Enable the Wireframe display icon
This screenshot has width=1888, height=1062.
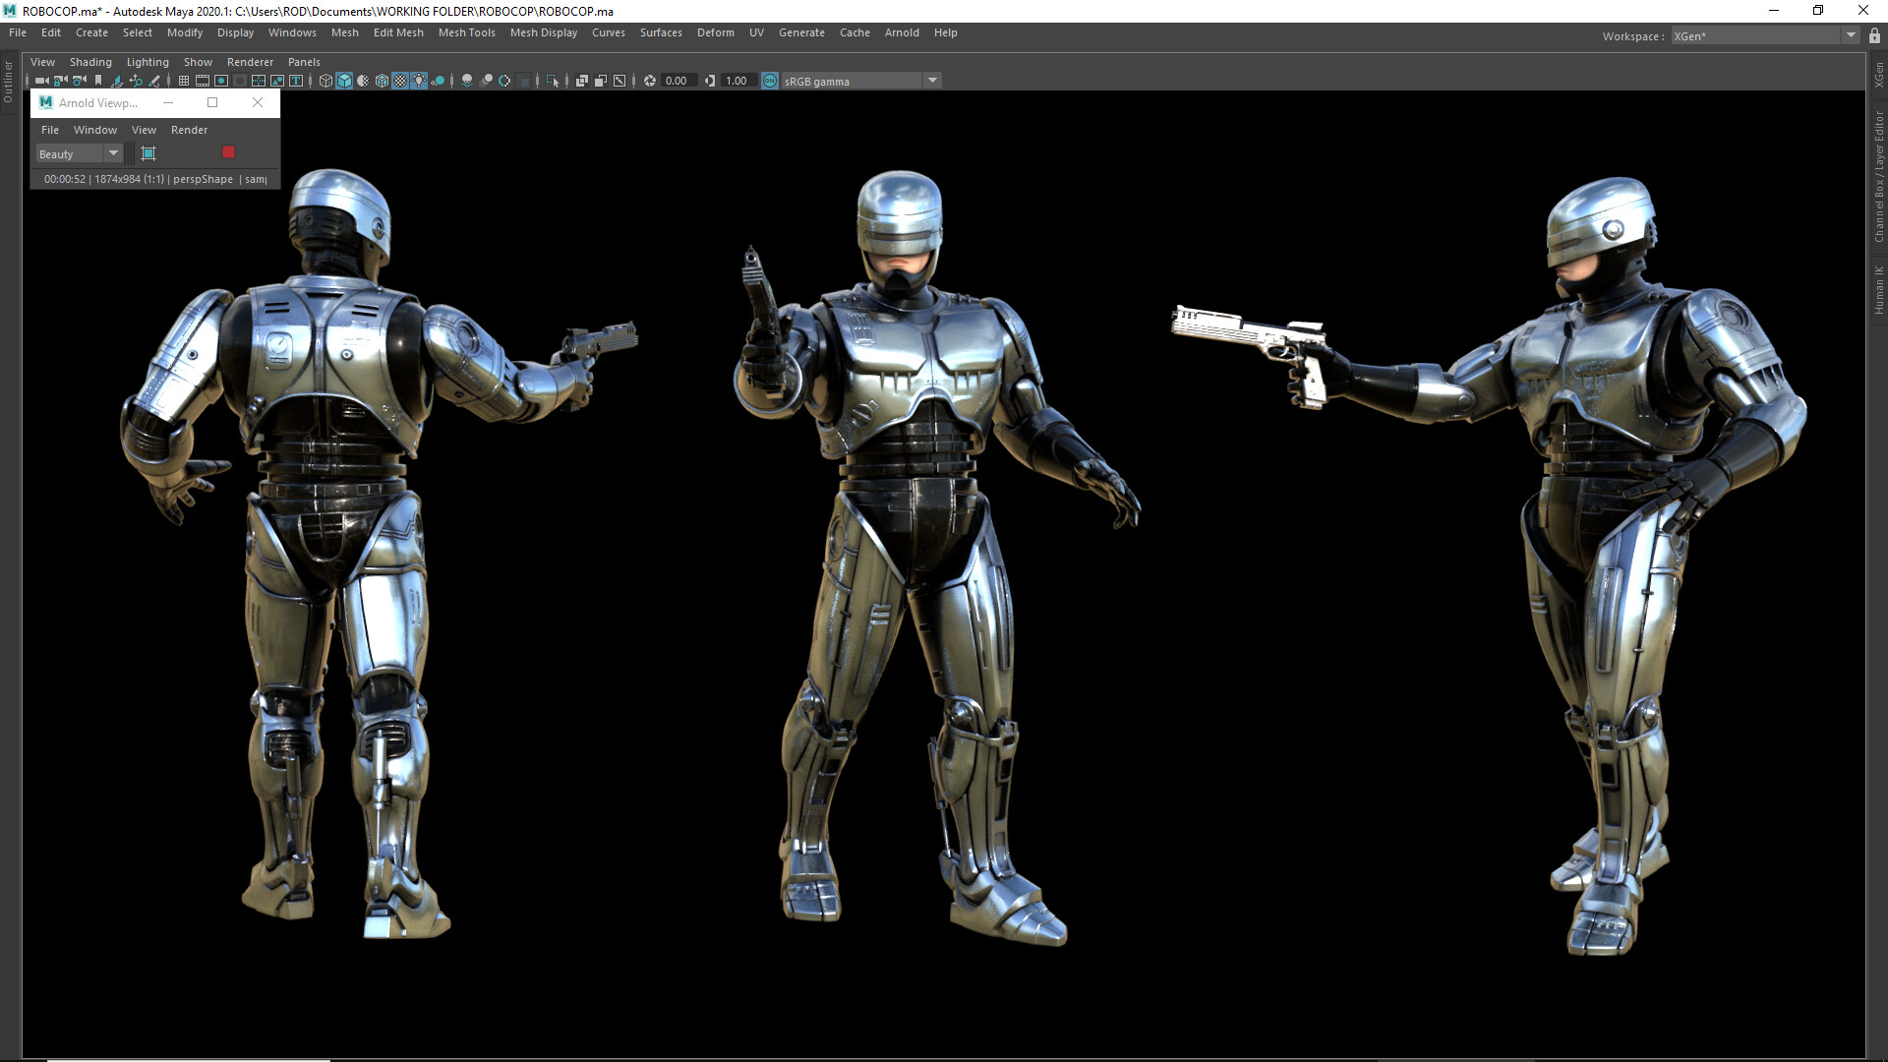[x=325, y=81]
